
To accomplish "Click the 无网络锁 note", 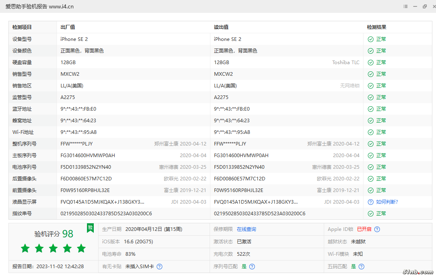I will (349, 86).
